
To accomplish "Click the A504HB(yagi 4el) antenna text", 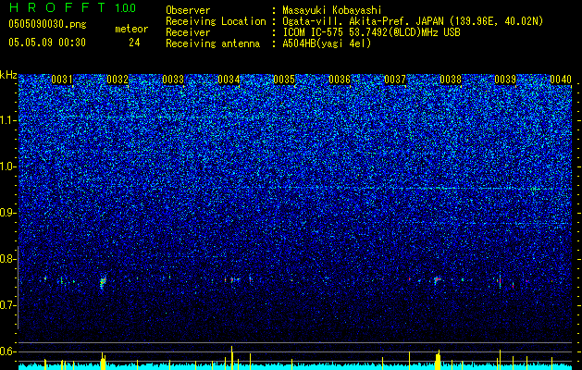I will [x=327, y=43].
